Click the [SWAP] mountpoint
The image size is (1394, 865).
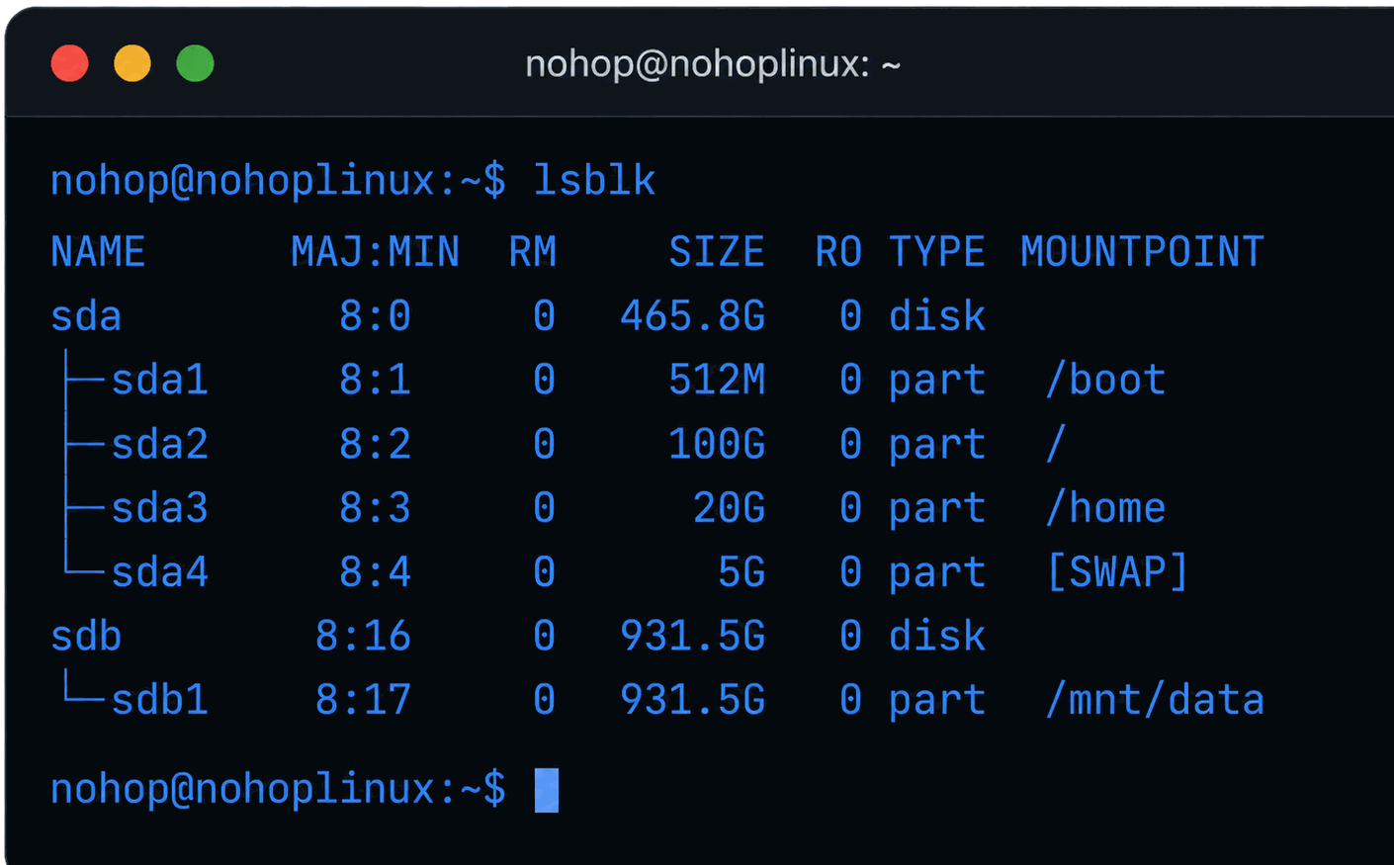tap(1117, 572)
